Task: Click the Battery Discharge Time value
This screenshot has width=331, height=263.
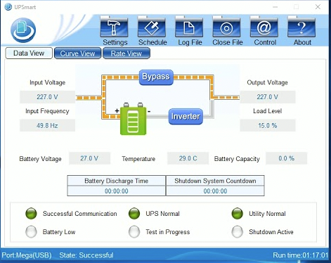Action: point(117,191)
